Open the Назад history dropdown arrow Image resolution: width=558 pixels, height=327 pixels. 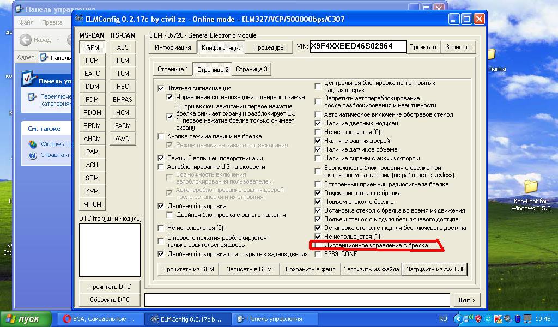click(58, 39)
